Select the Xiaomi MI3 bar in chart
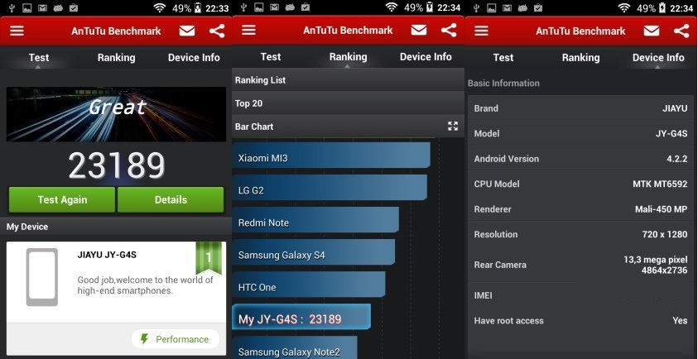This screenshot has height=359, width=698. coord(331,157)
